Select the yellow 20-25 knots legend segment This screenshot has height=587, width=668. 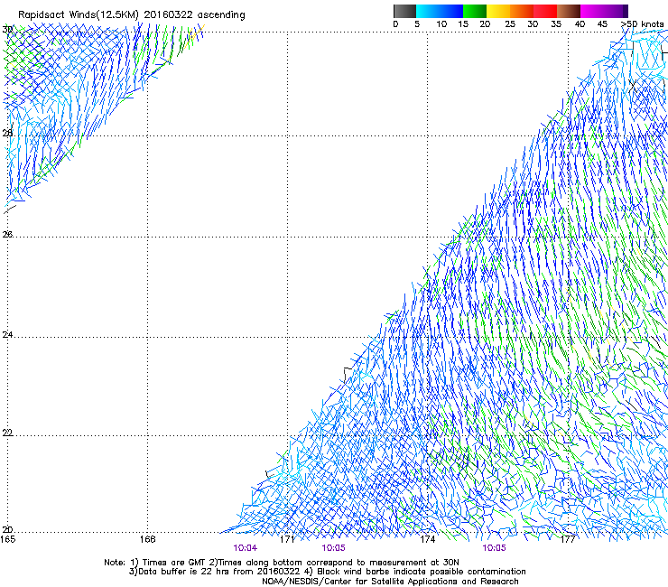(x=498, y=11)
